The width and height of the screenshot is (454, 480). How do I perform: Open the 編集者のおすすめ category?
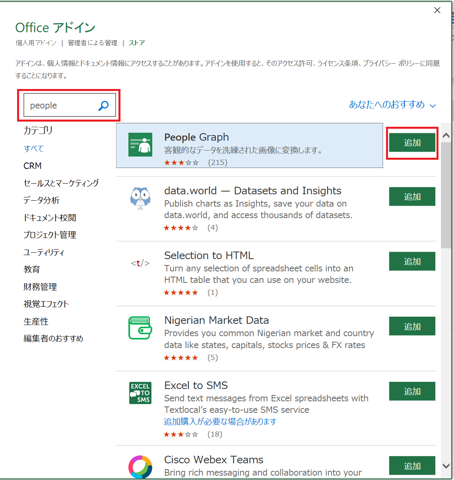pos(53,339)
